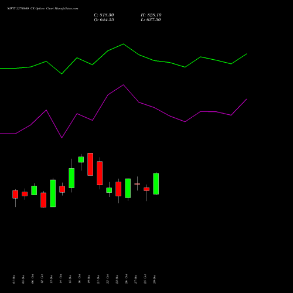Click the small doji candlestick for 27 Oct
The width and height of the screenshot is (293, 293).
(x=137, y=184)
